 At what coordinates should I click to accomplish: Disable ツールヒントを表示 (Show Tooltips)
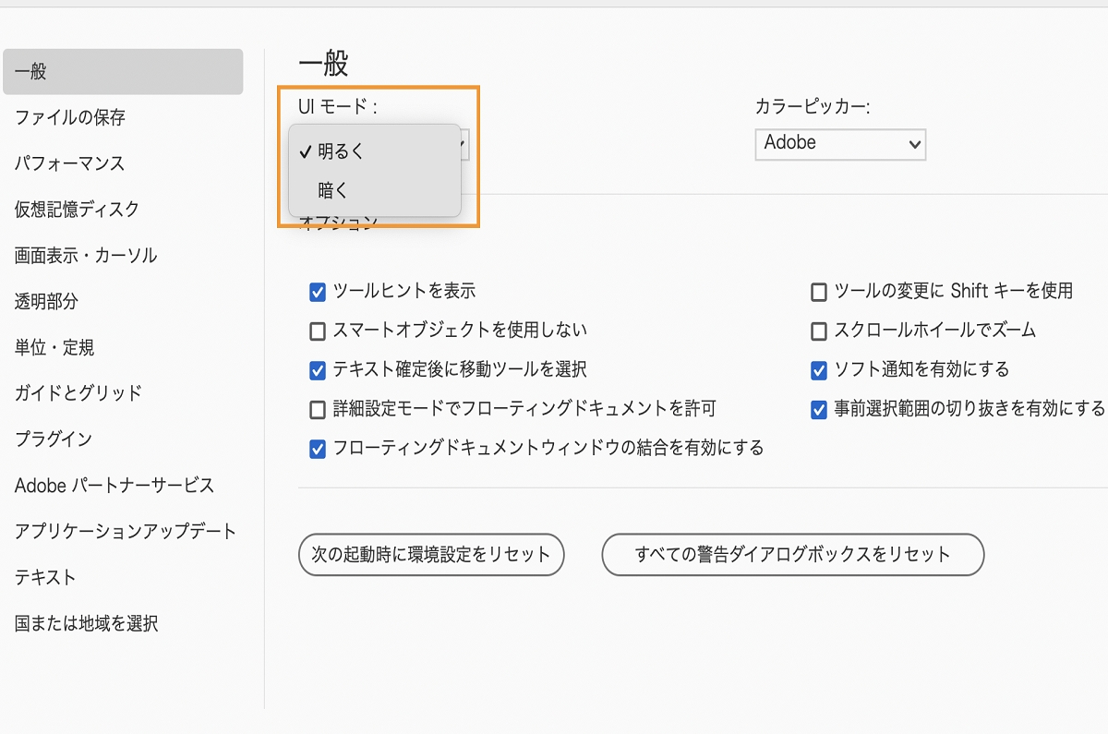tap(317, 292)
